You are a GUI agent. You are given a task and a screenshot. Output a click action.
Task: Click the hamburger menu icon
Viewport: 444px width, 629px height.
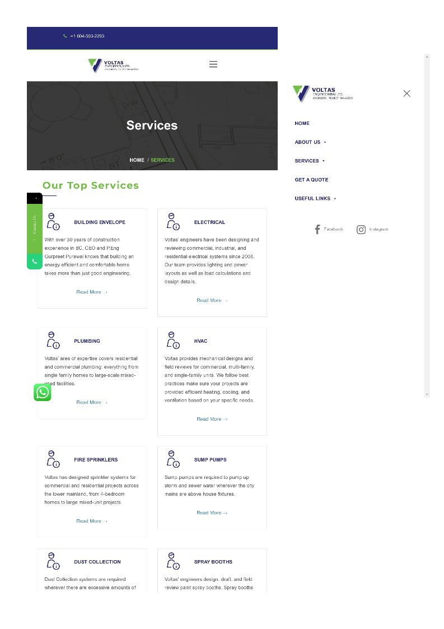pos(213,64)
